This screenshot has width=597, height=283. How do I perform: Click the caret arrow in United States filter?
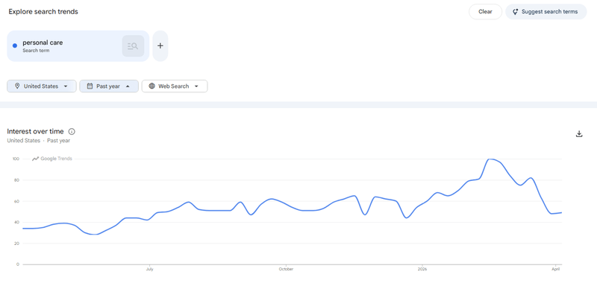point(66,86)
